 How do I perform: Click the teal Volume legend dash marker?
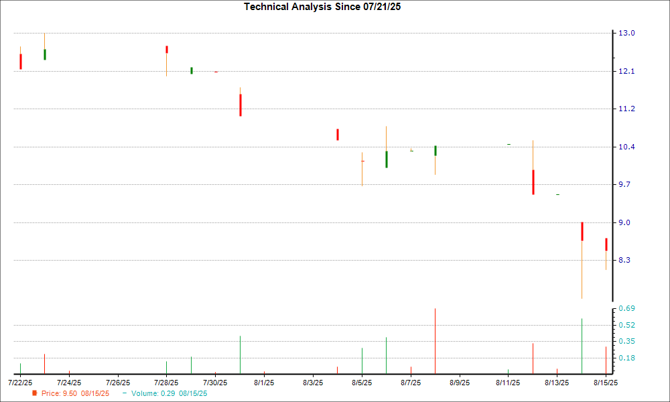tap(125, 393)
